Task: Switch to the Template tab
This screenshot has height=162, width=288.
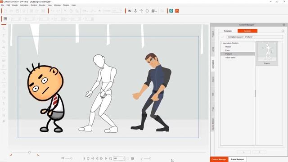Action: click(228, 31)
